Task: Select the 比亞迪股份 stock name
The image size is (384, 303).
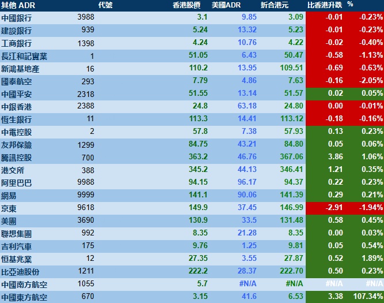Action: 20,272
